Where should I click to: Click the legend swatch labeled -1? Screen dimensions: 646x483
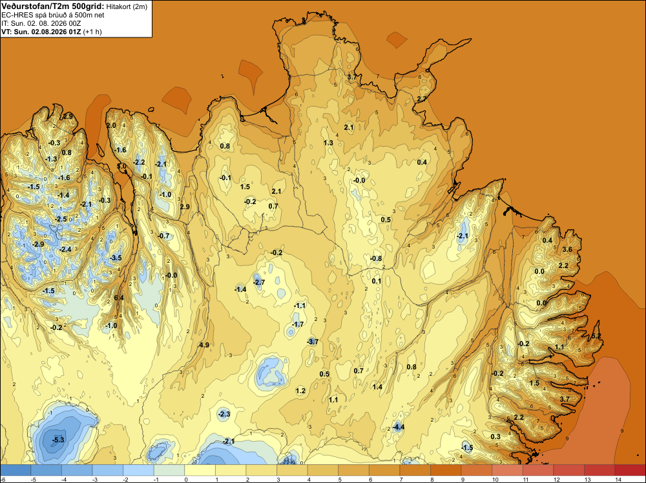(169, 469)
